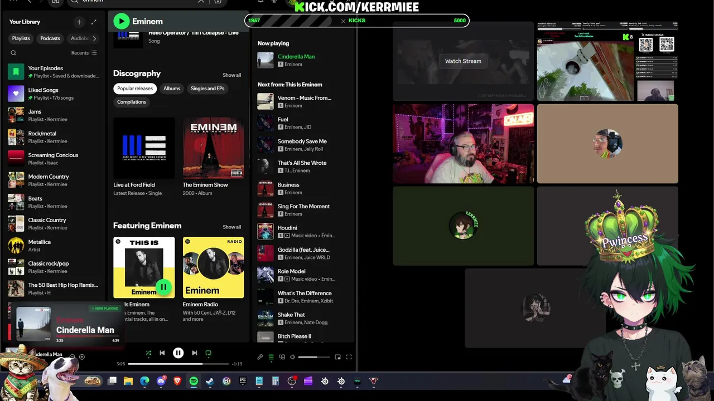Open The Eminem Show album cover
This screenshot has width=714, height=401.
click(x=213, y=148)
